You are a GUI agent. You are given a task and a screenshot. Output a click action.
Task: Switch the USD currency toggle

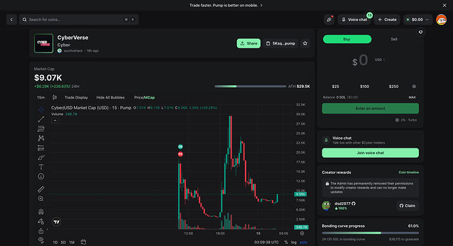click(x=380, y=60)
